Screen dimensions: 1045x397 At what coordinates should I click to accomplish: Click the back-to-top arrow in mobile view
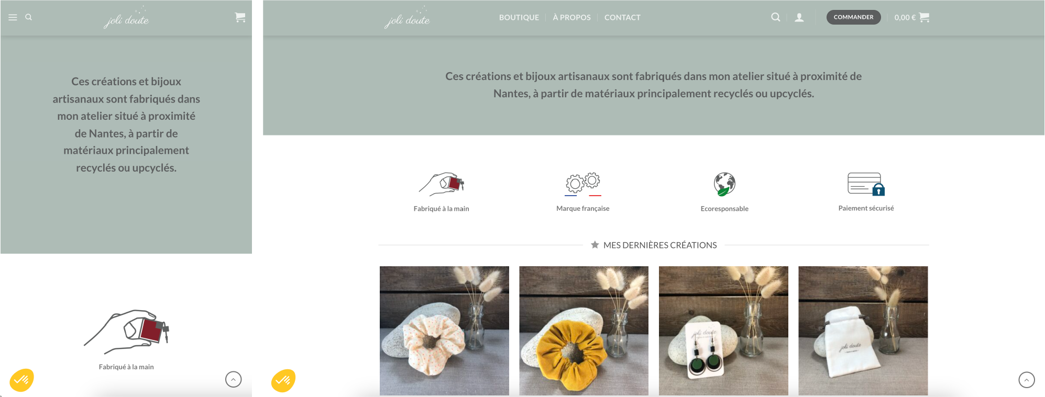[x=234, y=379]
